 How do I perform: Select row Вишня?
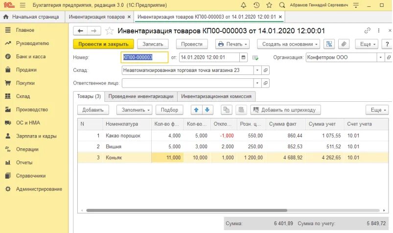point(233,147)
